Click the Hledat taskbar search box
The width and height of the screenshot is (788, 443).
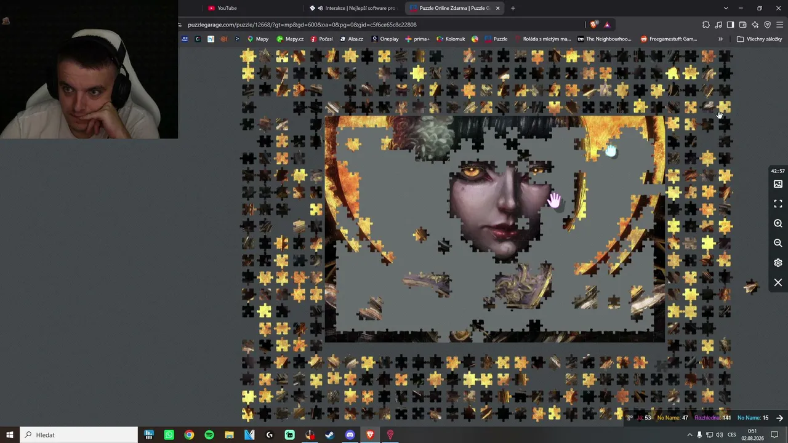point(79,435)
